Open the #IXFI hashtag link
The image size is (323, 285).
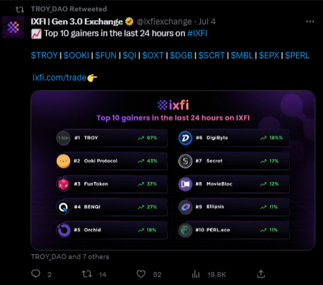point(197,33)
